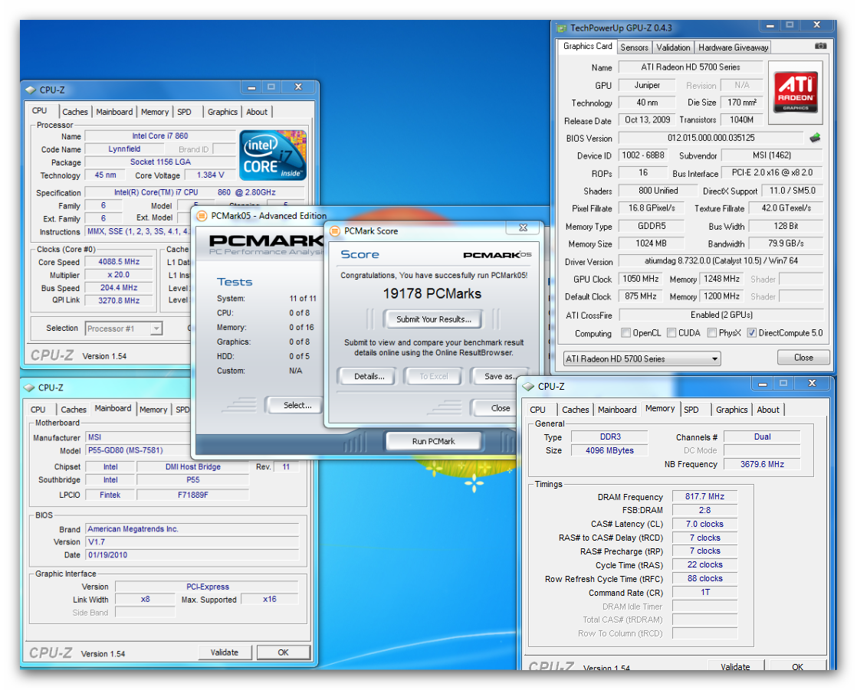Enable the CUDA checkbox in GPU-Z

tap(671, 333)
